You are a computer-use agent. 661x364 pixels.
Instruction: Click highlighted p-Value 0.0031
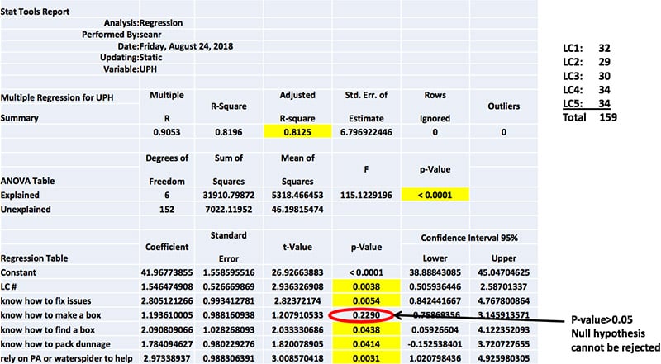(x=366, y=358)
